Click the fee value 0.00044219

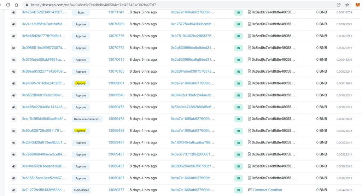[344, 60]
